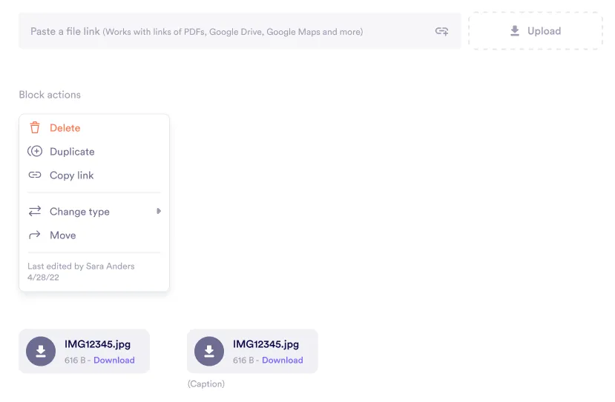Click the chain icon beside Copy link

35,175
